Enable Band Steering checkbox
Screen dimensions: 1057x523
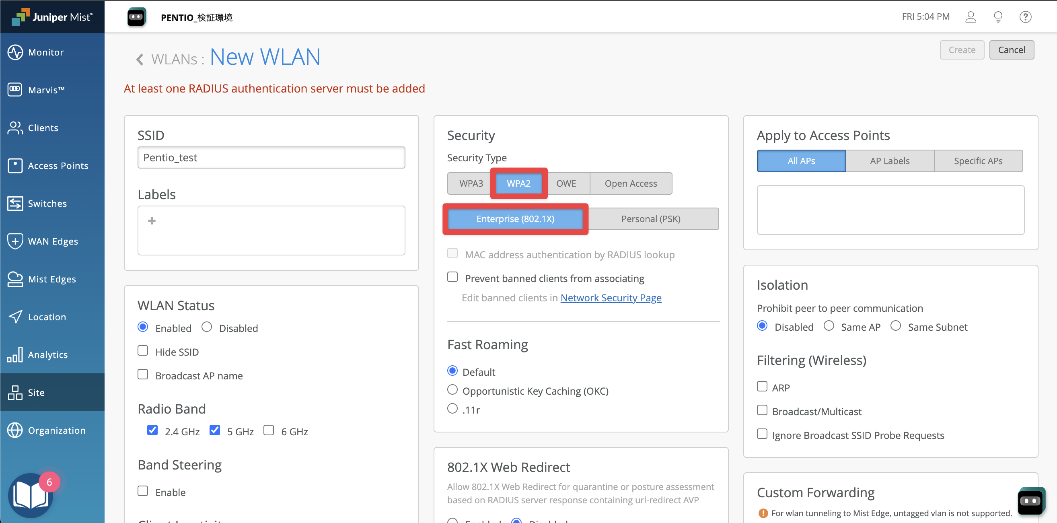point(143,491)
